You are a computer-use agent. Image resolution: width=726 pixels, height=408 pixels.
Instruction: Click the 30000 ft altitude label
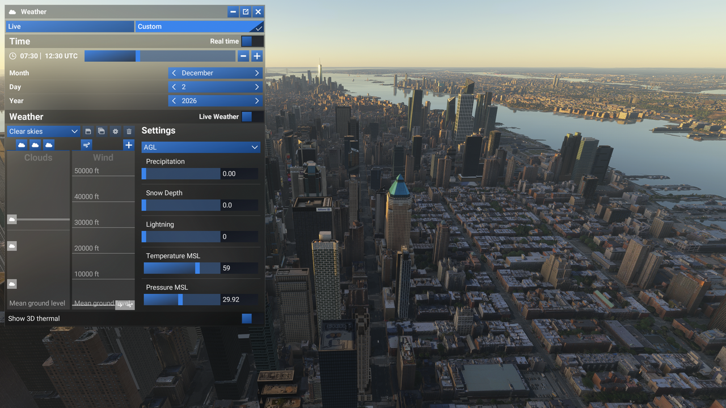coord(87,223)
